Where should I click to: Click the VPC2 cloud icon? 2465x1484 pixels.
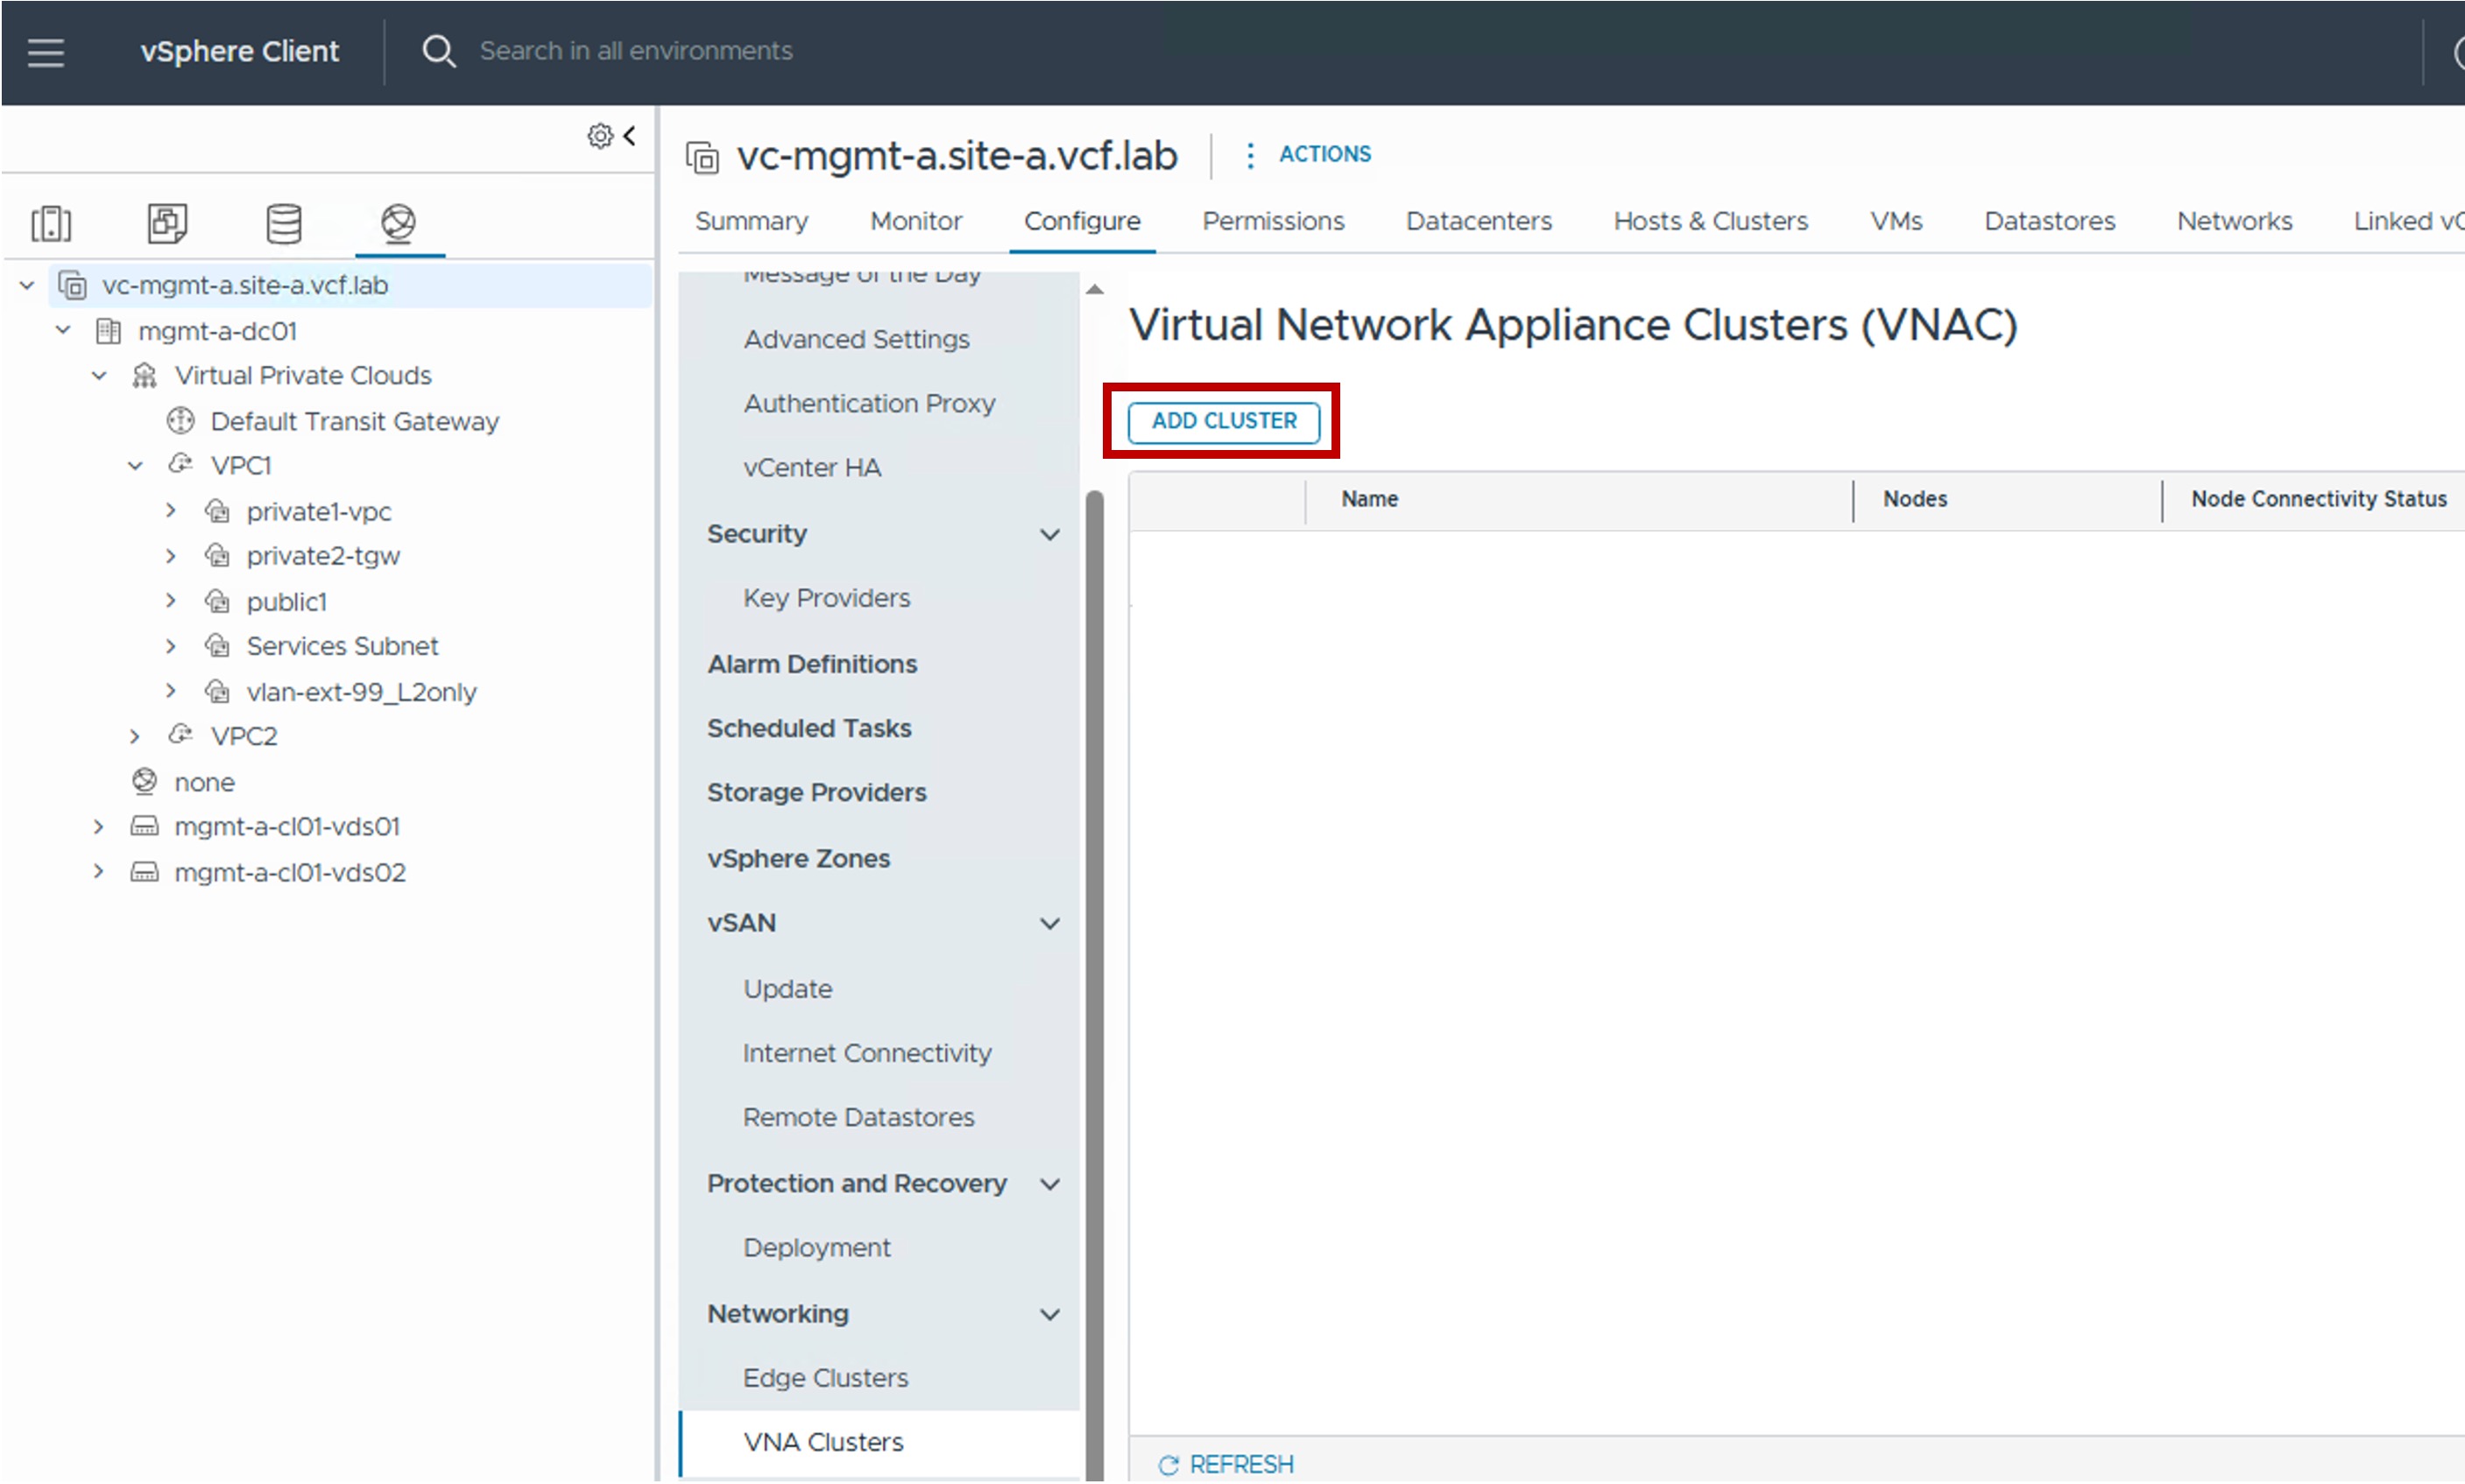point(180,736)
